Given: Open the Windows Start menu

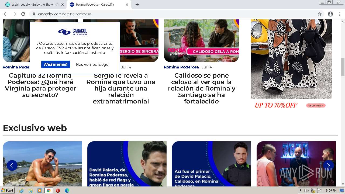Looking at the screenshot, I should (x=7, y=190).
